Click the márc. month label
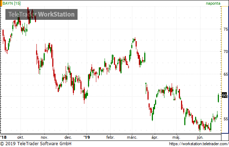The height and width of the screenshot is (147, 229). click(132, 137)
